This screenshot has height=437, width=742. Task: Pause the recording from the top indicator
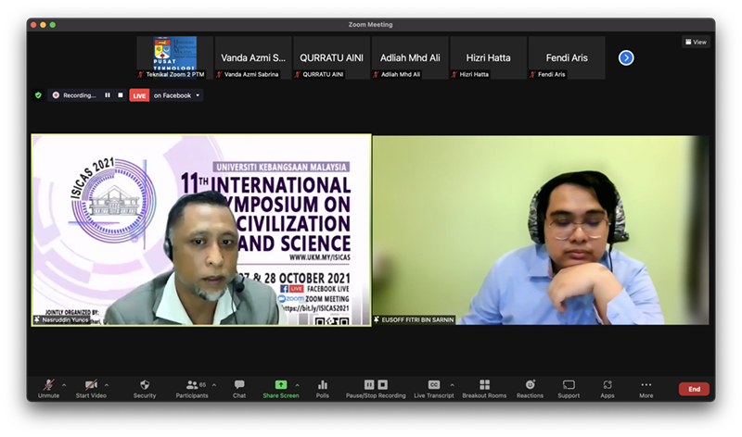tap(108, 95)
